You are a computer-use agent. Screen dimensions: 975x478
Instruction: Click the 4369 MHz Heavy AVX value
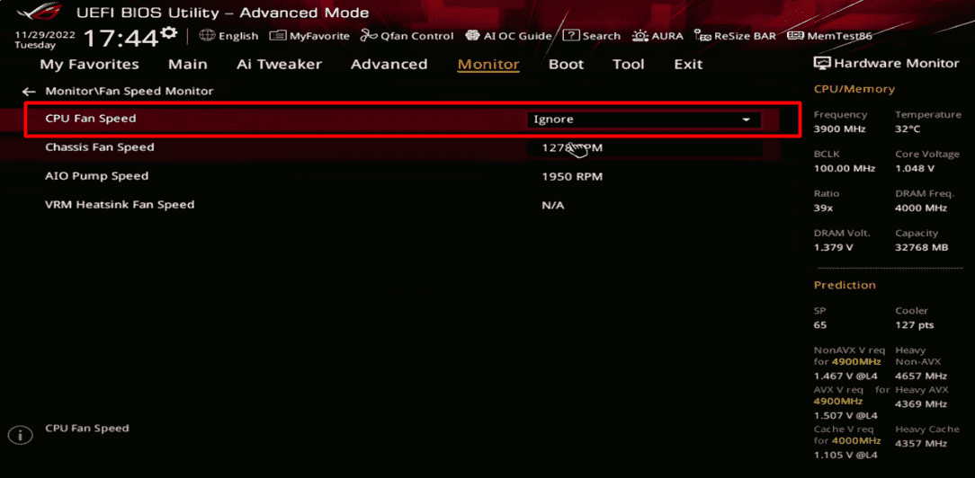921,404
